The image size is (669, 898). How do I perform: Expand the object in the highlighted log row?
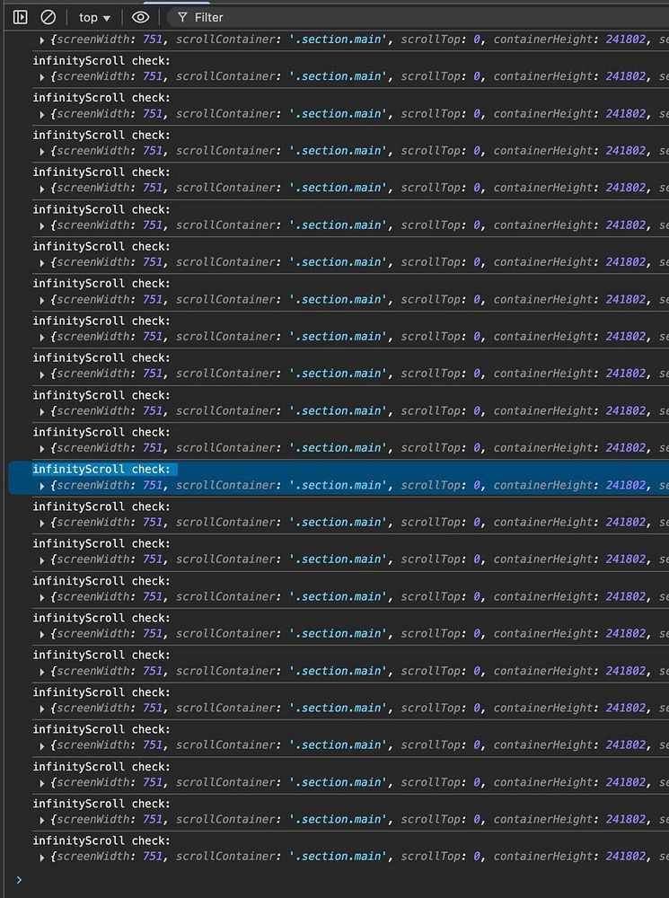42,486
